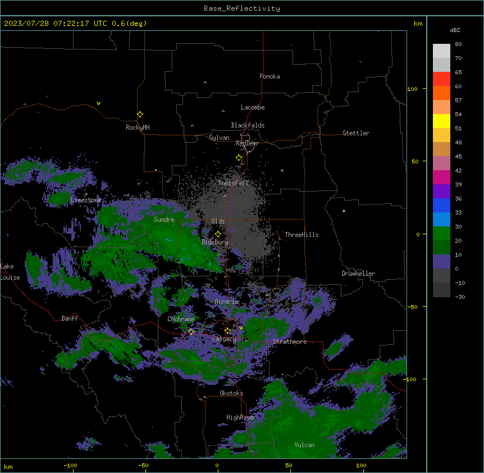Click the RedDeer city label

click(247, 143)
